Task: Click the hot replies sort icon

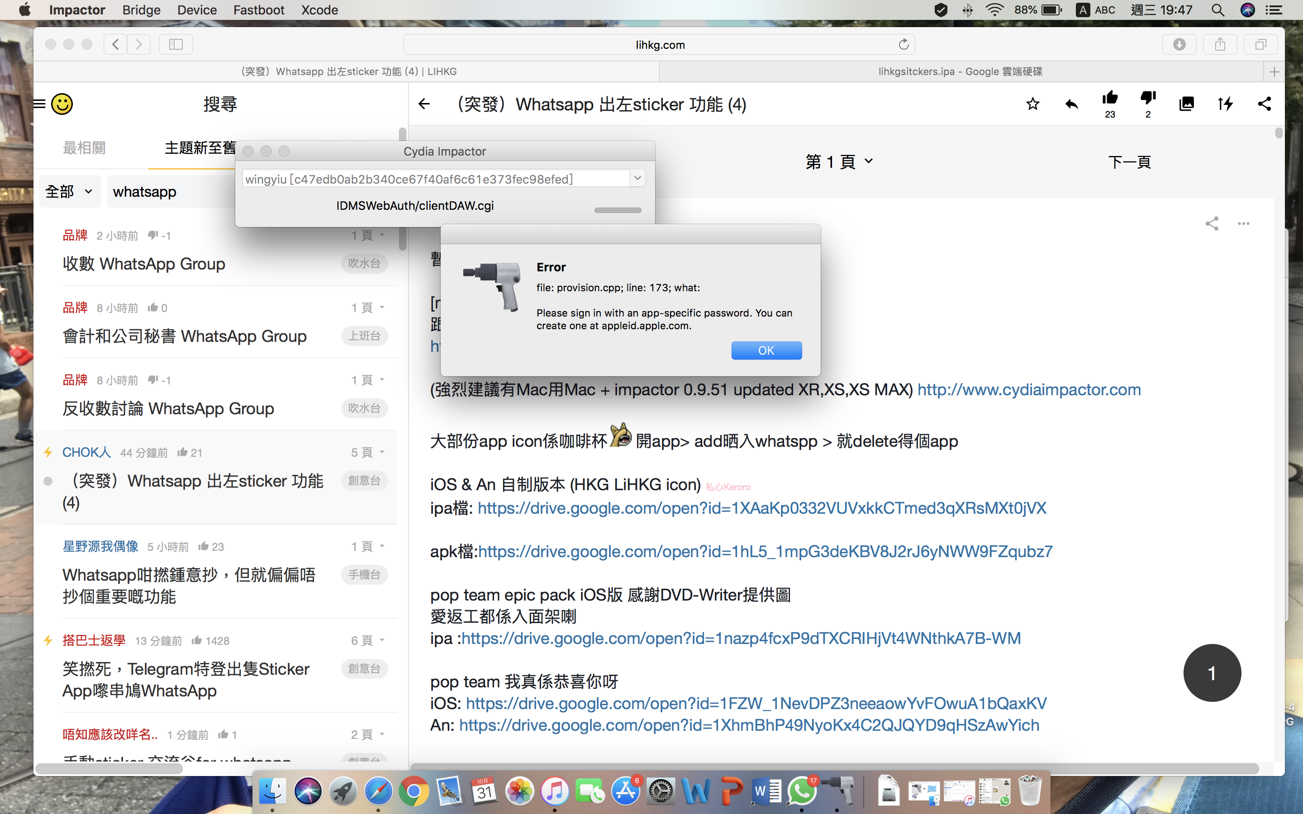Action: [x=1226, y=104]
